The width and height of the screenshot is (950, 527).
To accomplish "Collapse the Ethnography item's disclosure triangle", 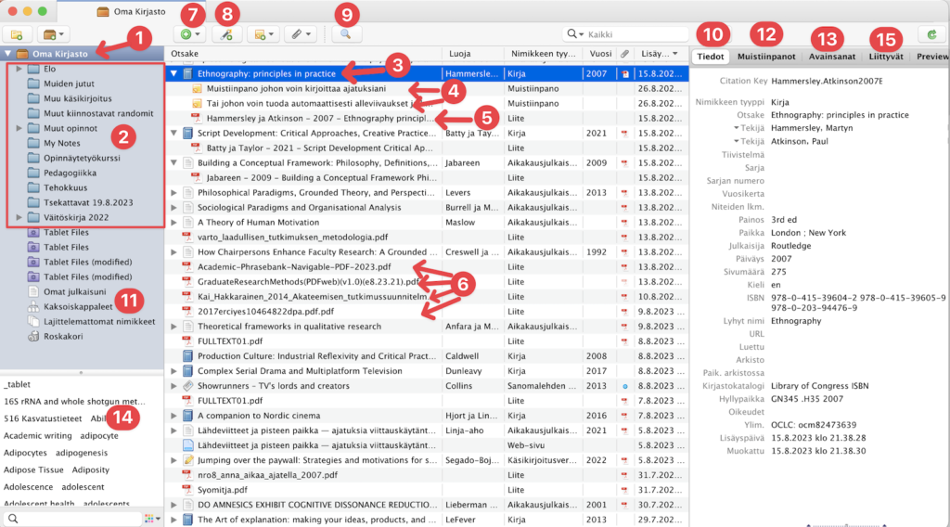I will (x=174, y=72).
